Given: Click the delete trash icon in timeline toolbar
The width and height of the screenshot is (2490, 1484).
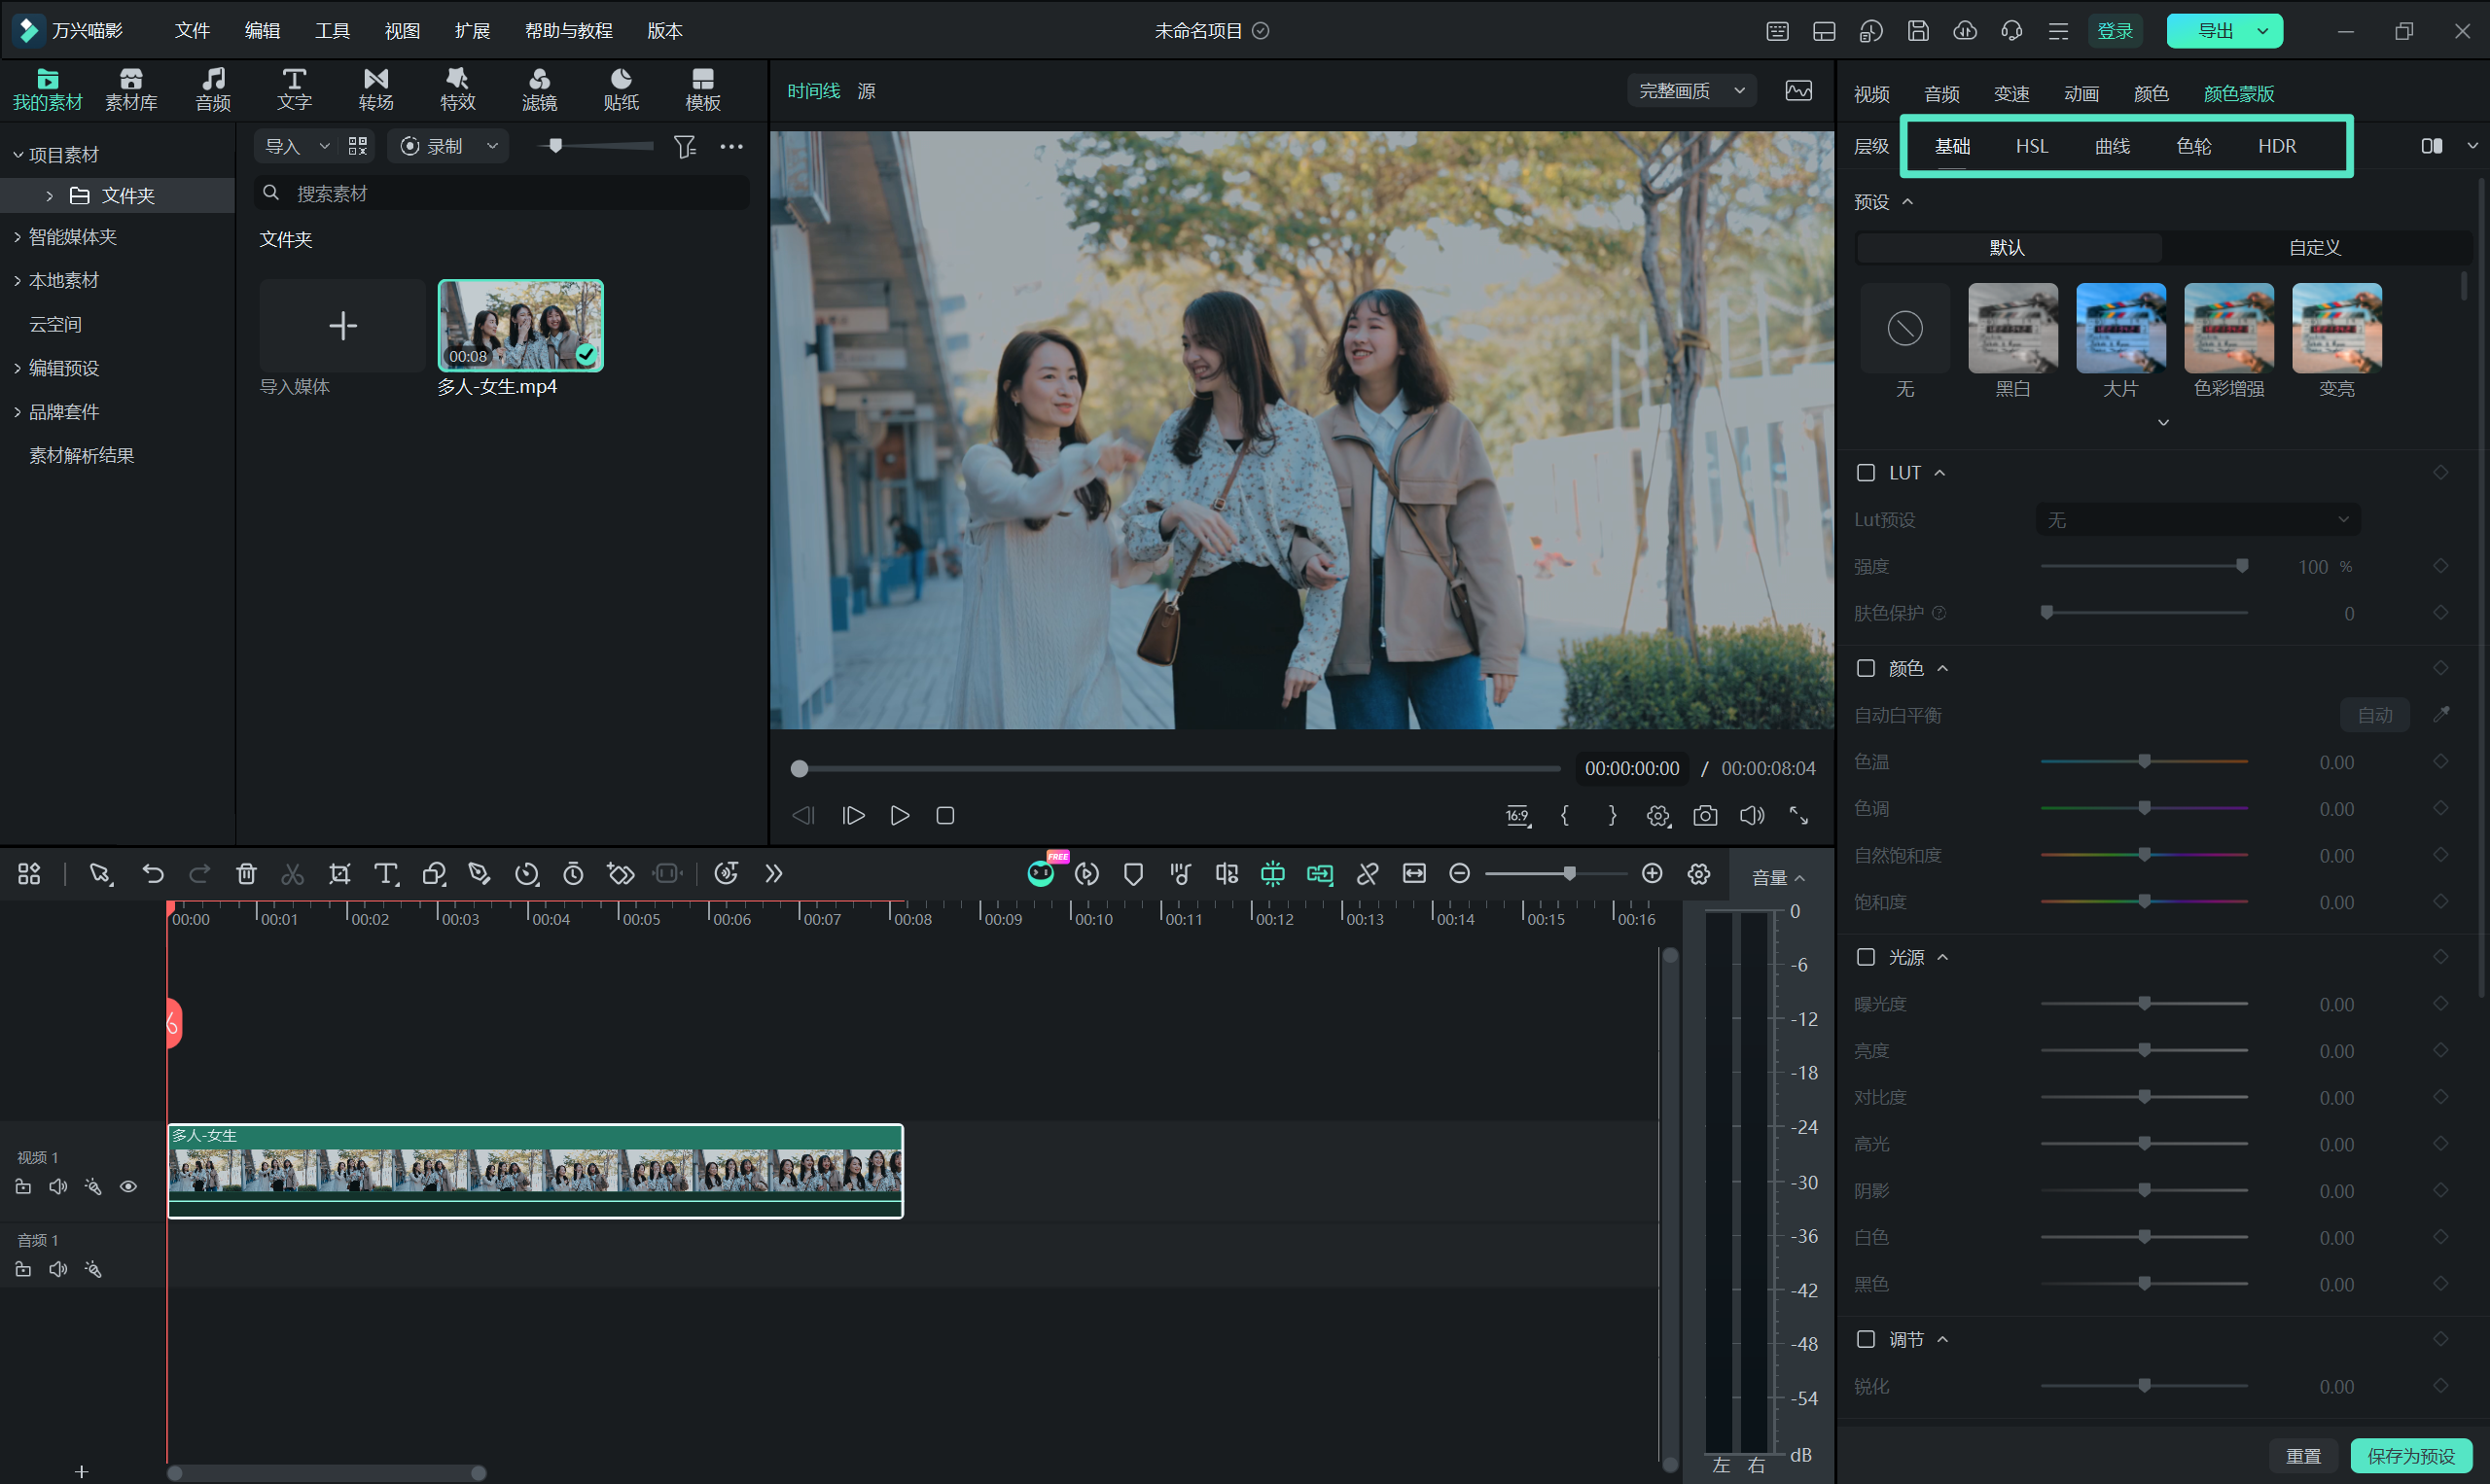Looking at the screenshot, I should pos(246,874).
